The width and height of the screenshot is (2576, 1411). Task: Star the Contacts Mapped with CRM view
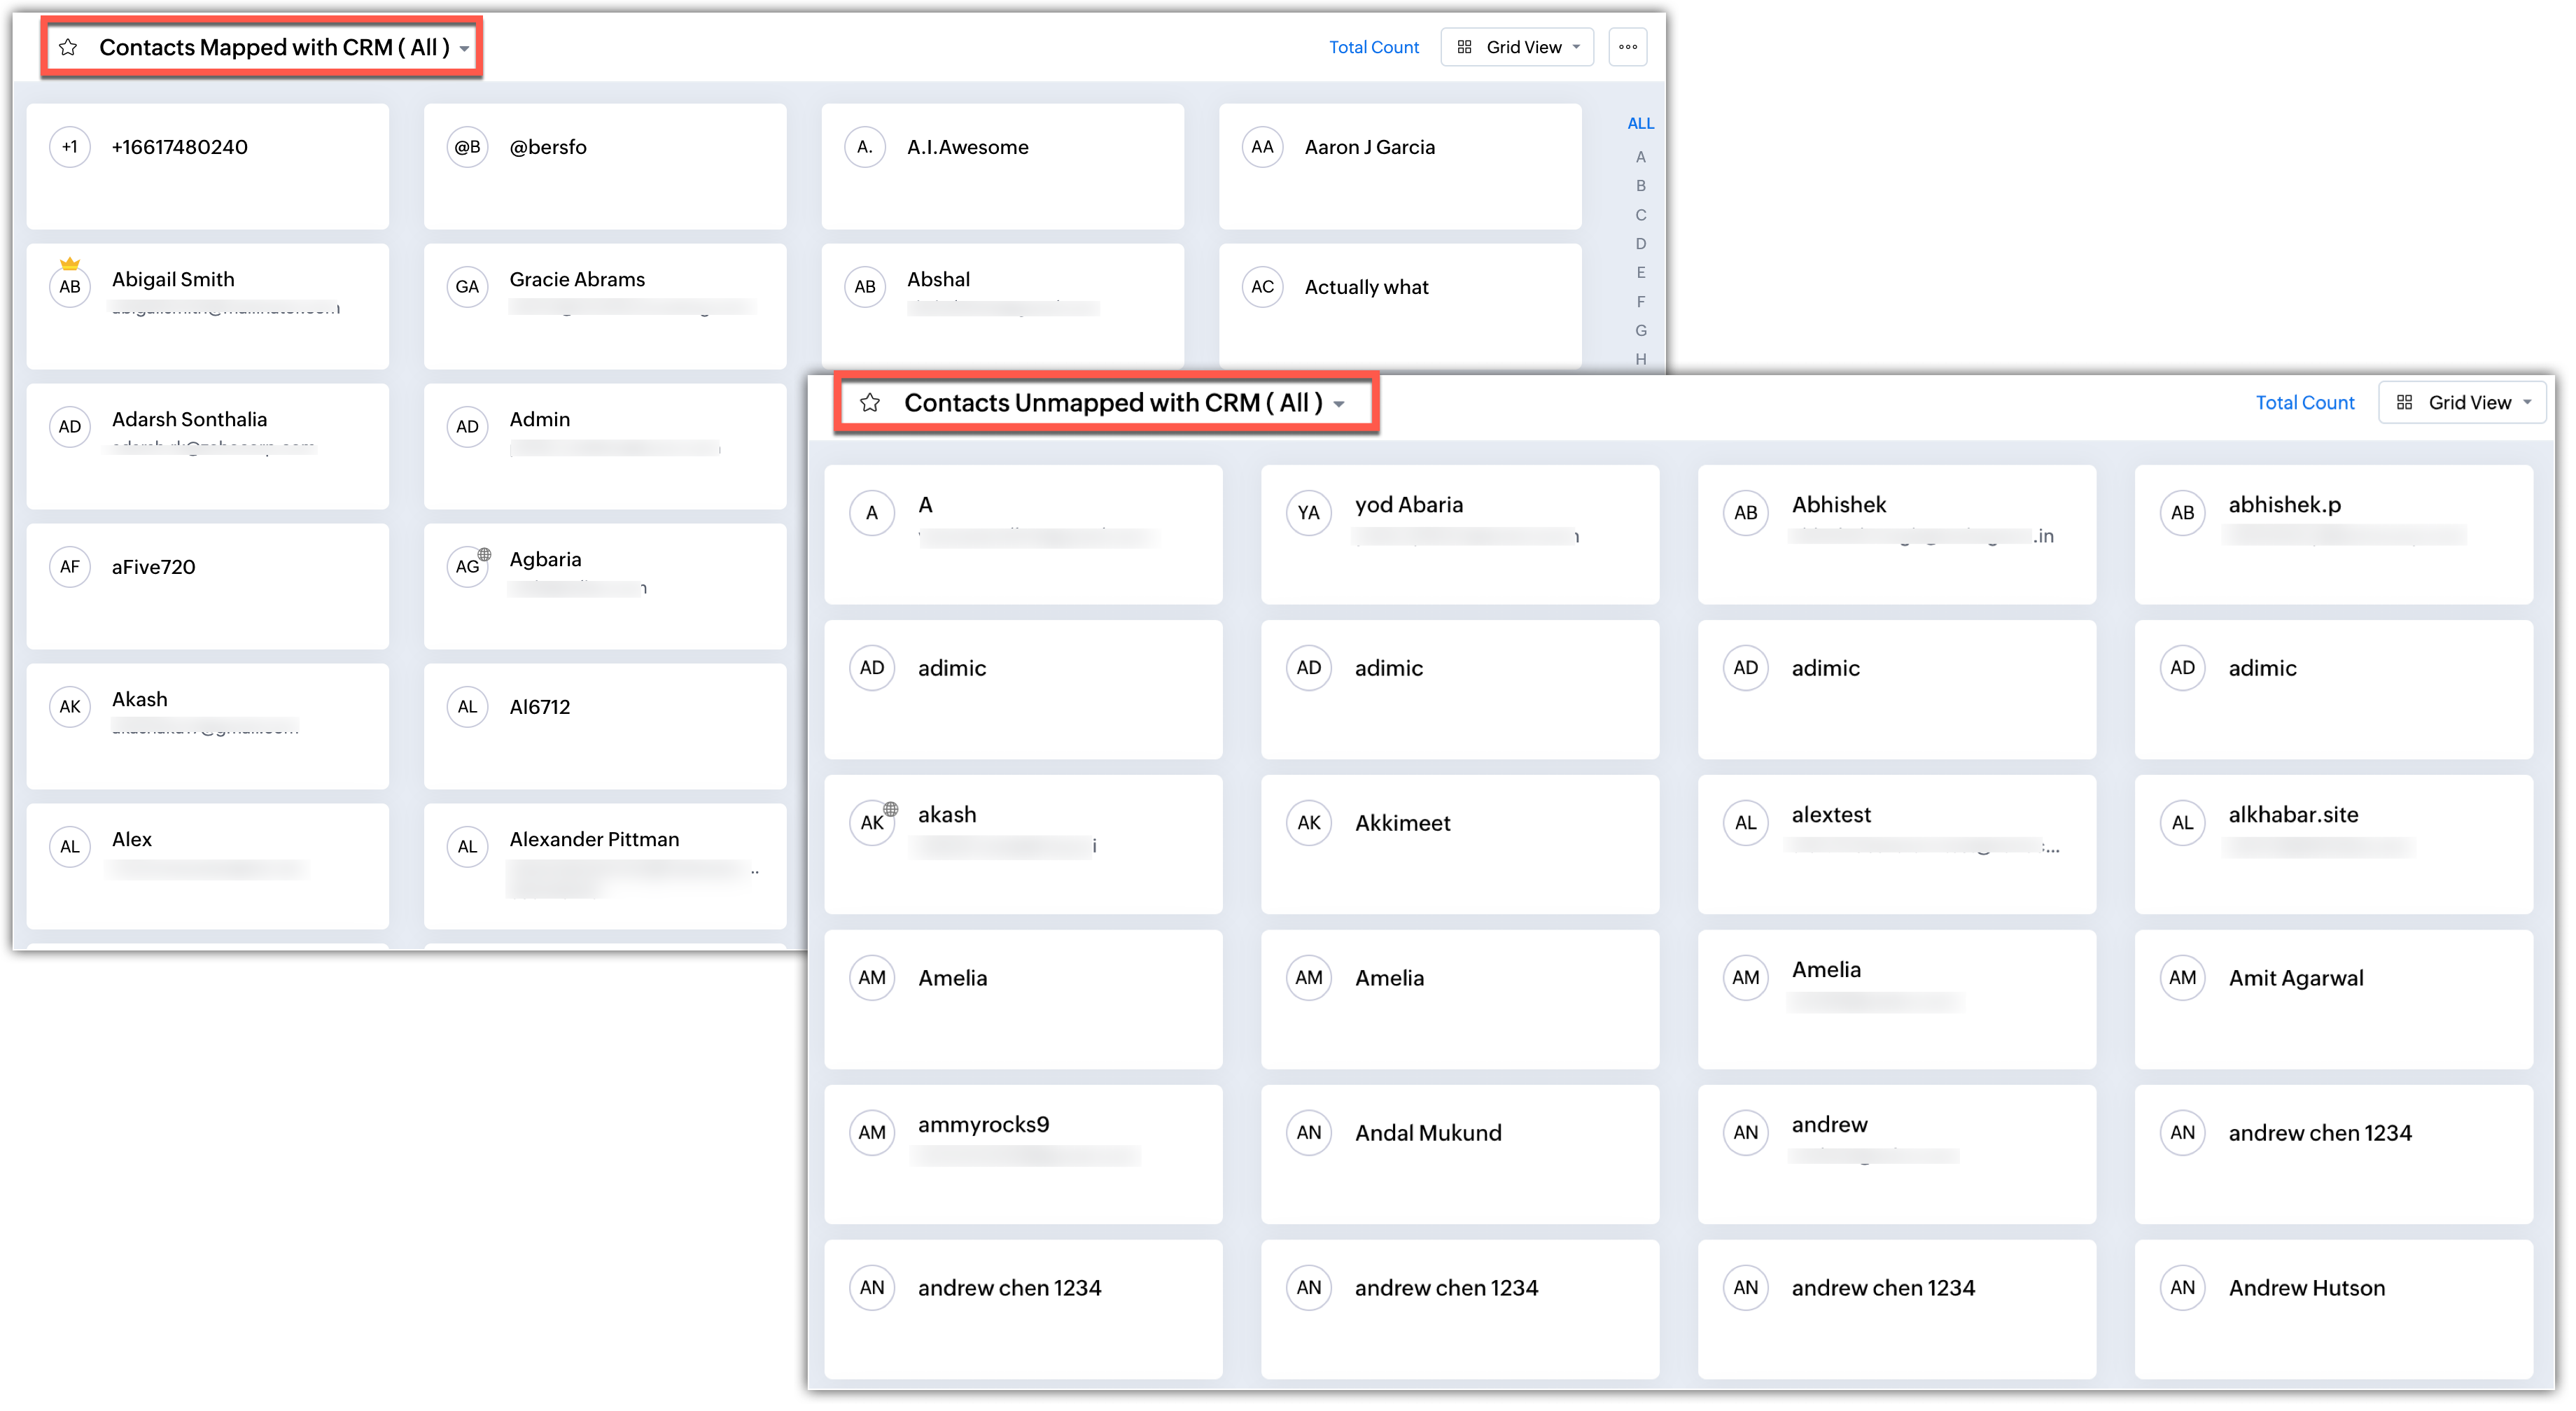[68, 47]
